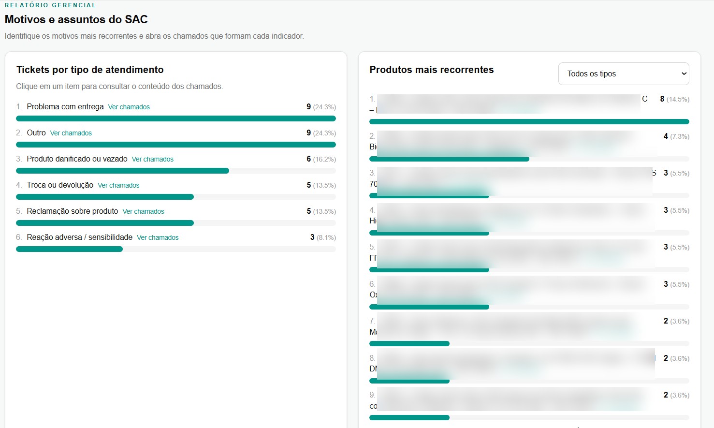Click the 'Problema com entrega' item label
714x428 pixels.
click(x=65, y=106)
